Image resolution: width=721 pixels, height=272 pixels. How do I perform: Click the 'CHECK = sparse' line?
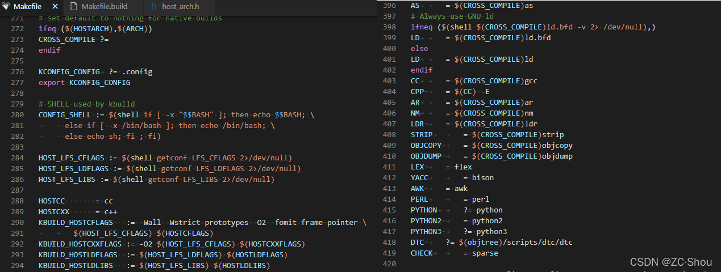[455, 253]
